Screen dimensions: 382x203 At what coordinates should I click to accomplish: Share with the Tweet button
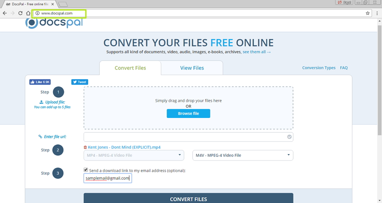(80, 82)
